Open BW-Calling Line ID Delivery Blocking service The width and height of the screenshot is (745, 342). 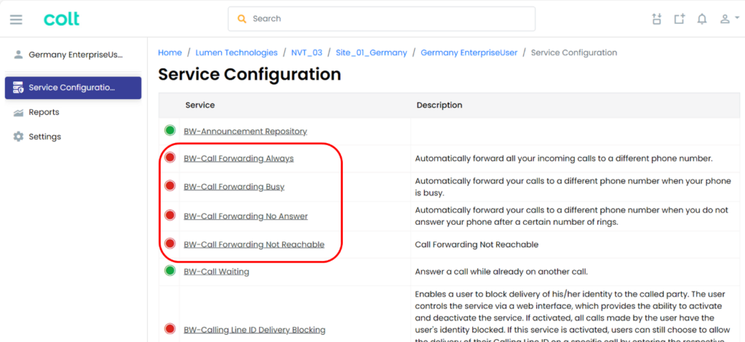tap(255, 330)
